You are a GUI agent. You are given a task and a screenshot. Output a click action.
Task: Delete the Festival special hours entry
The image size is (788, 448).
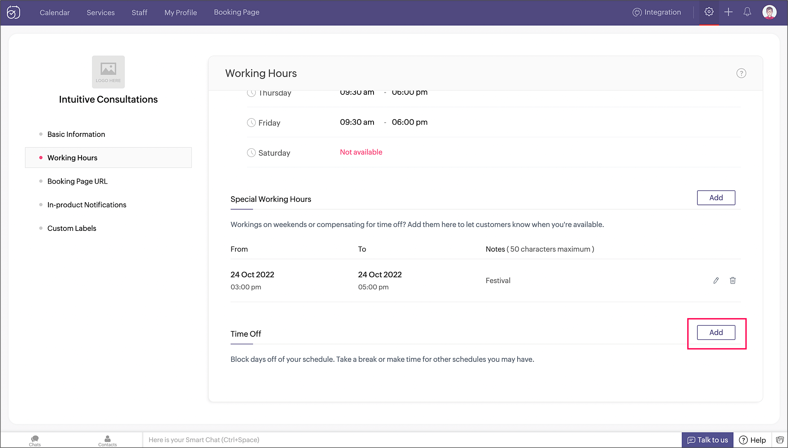733,280
